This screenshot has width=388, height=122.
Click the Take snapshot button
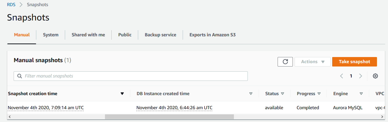(354, 62)
